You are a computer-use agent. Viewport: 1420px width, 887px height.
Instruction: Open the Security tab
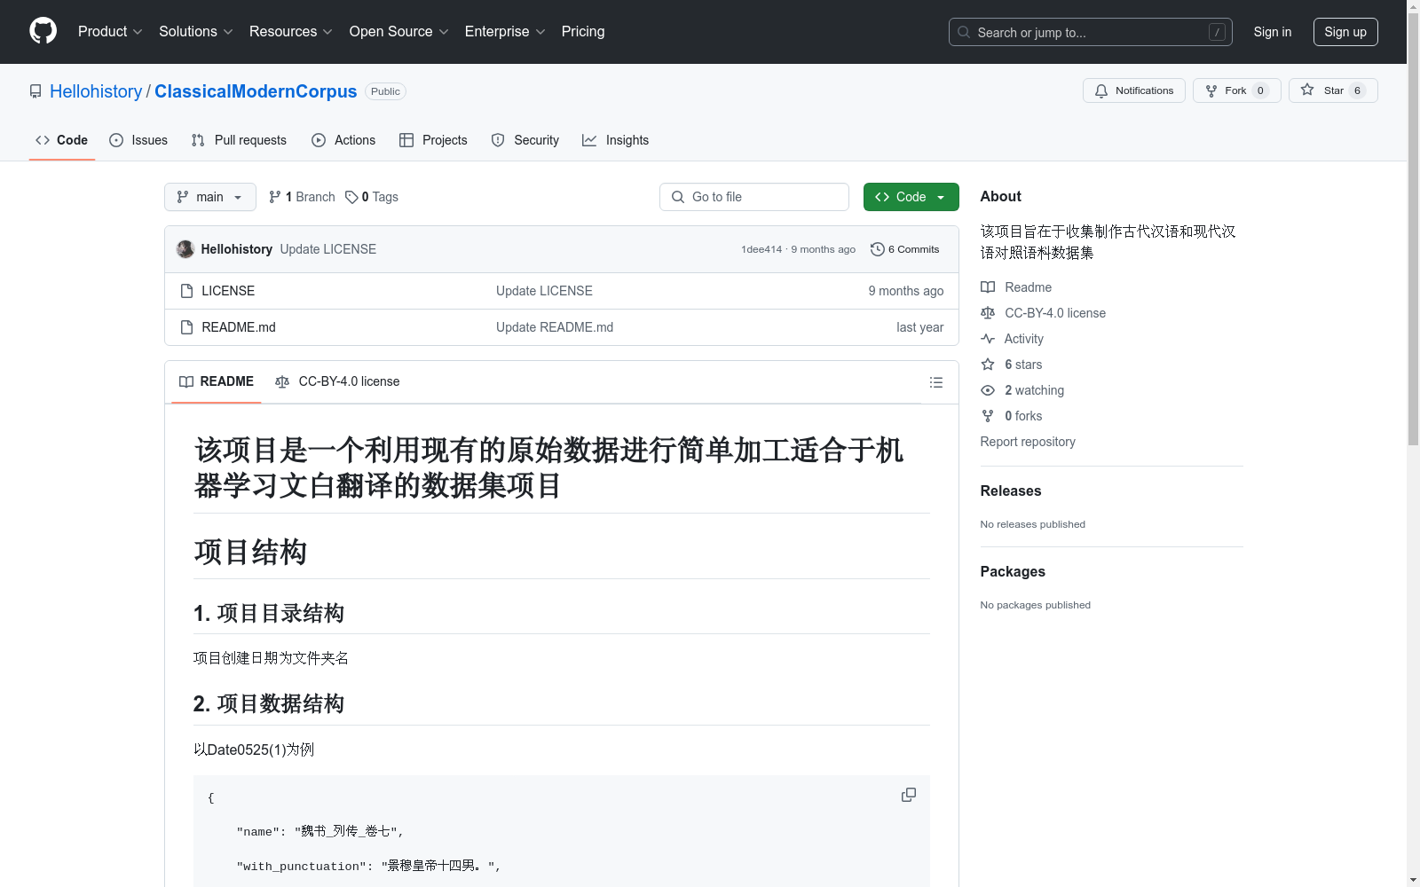[x=525, y=140]
